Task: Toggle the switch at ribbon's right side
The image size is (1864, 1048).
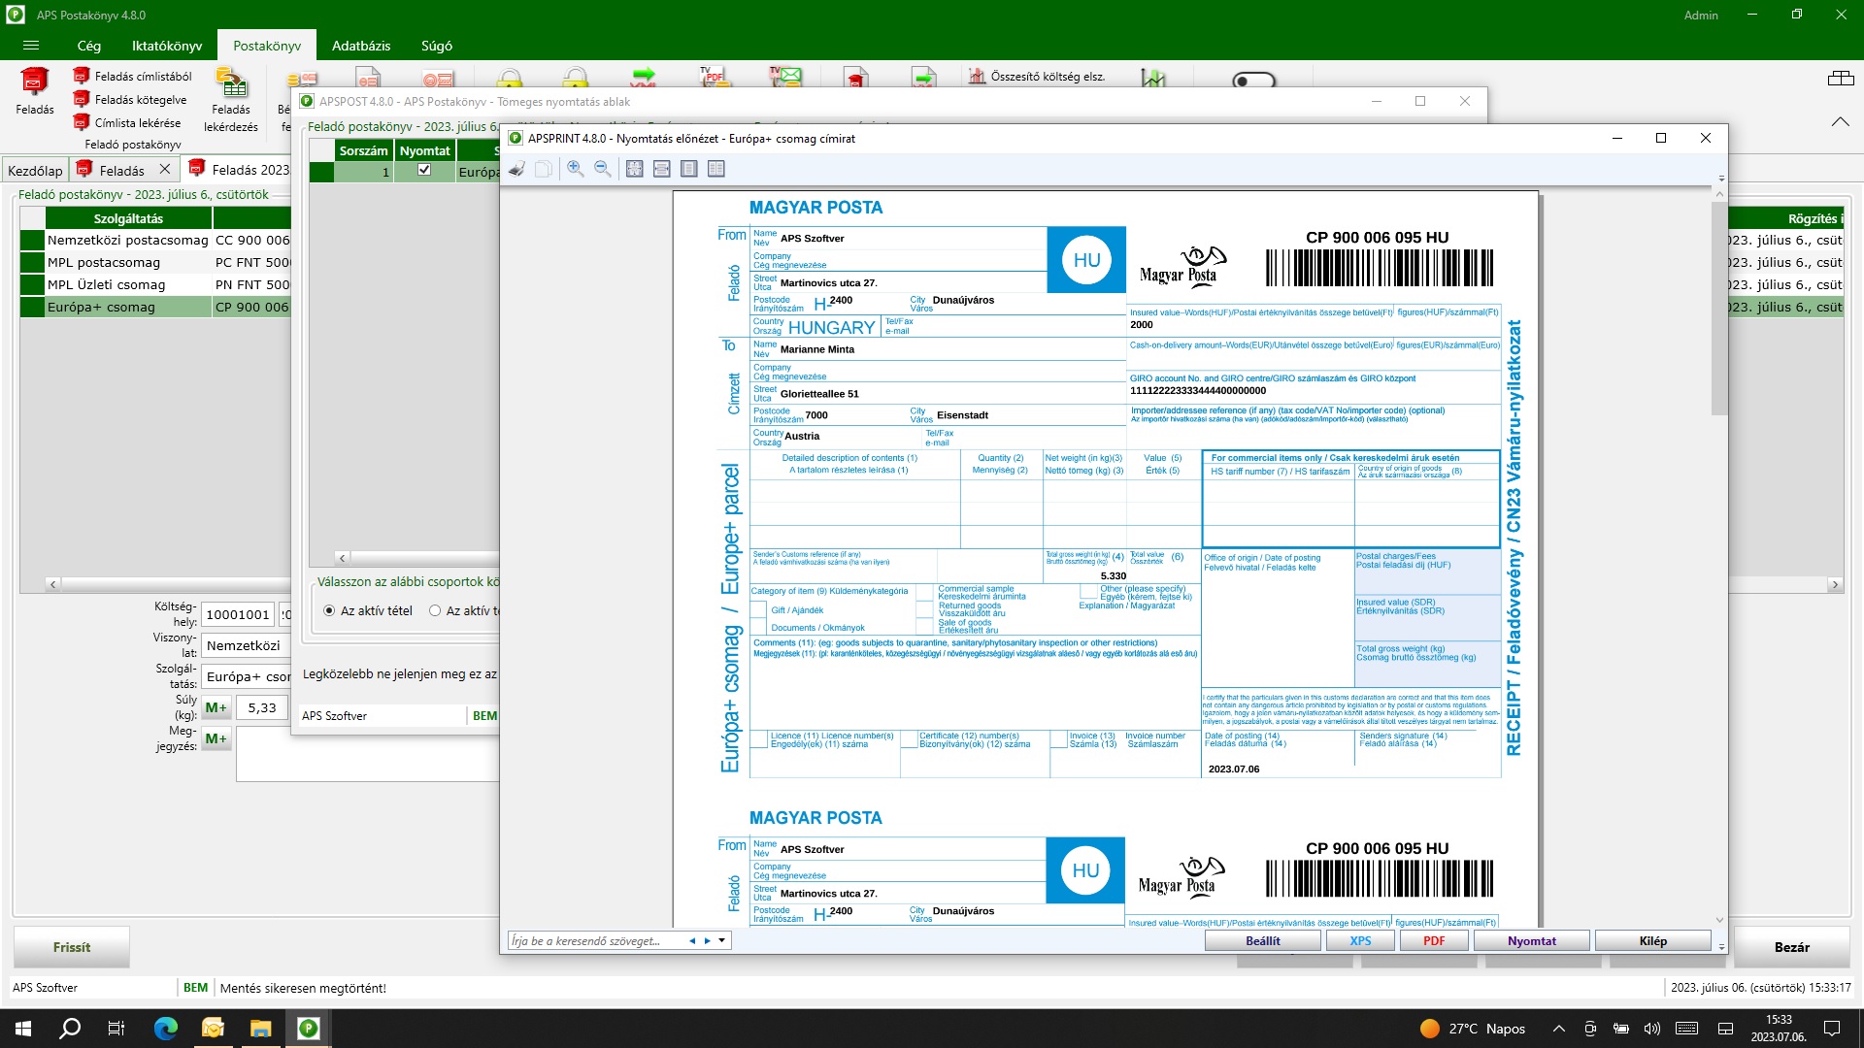Action: coord(1254,80)
